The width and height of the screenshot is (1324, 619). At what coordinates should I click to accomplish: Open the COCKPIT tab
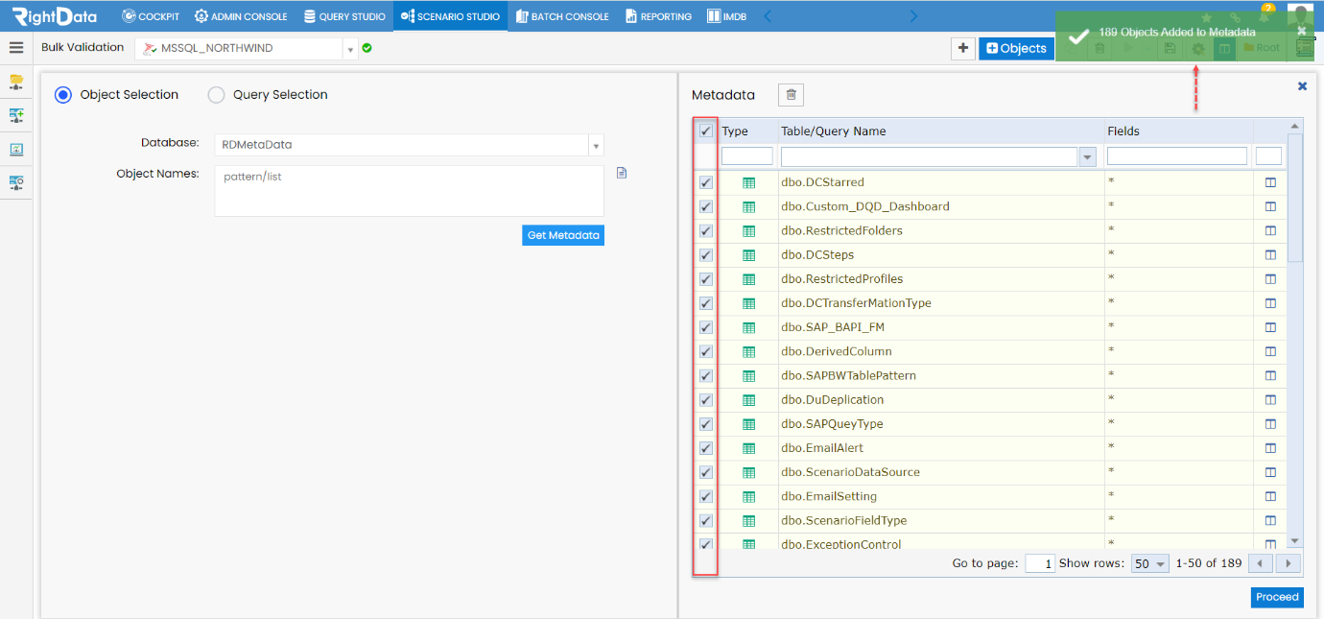151,16
